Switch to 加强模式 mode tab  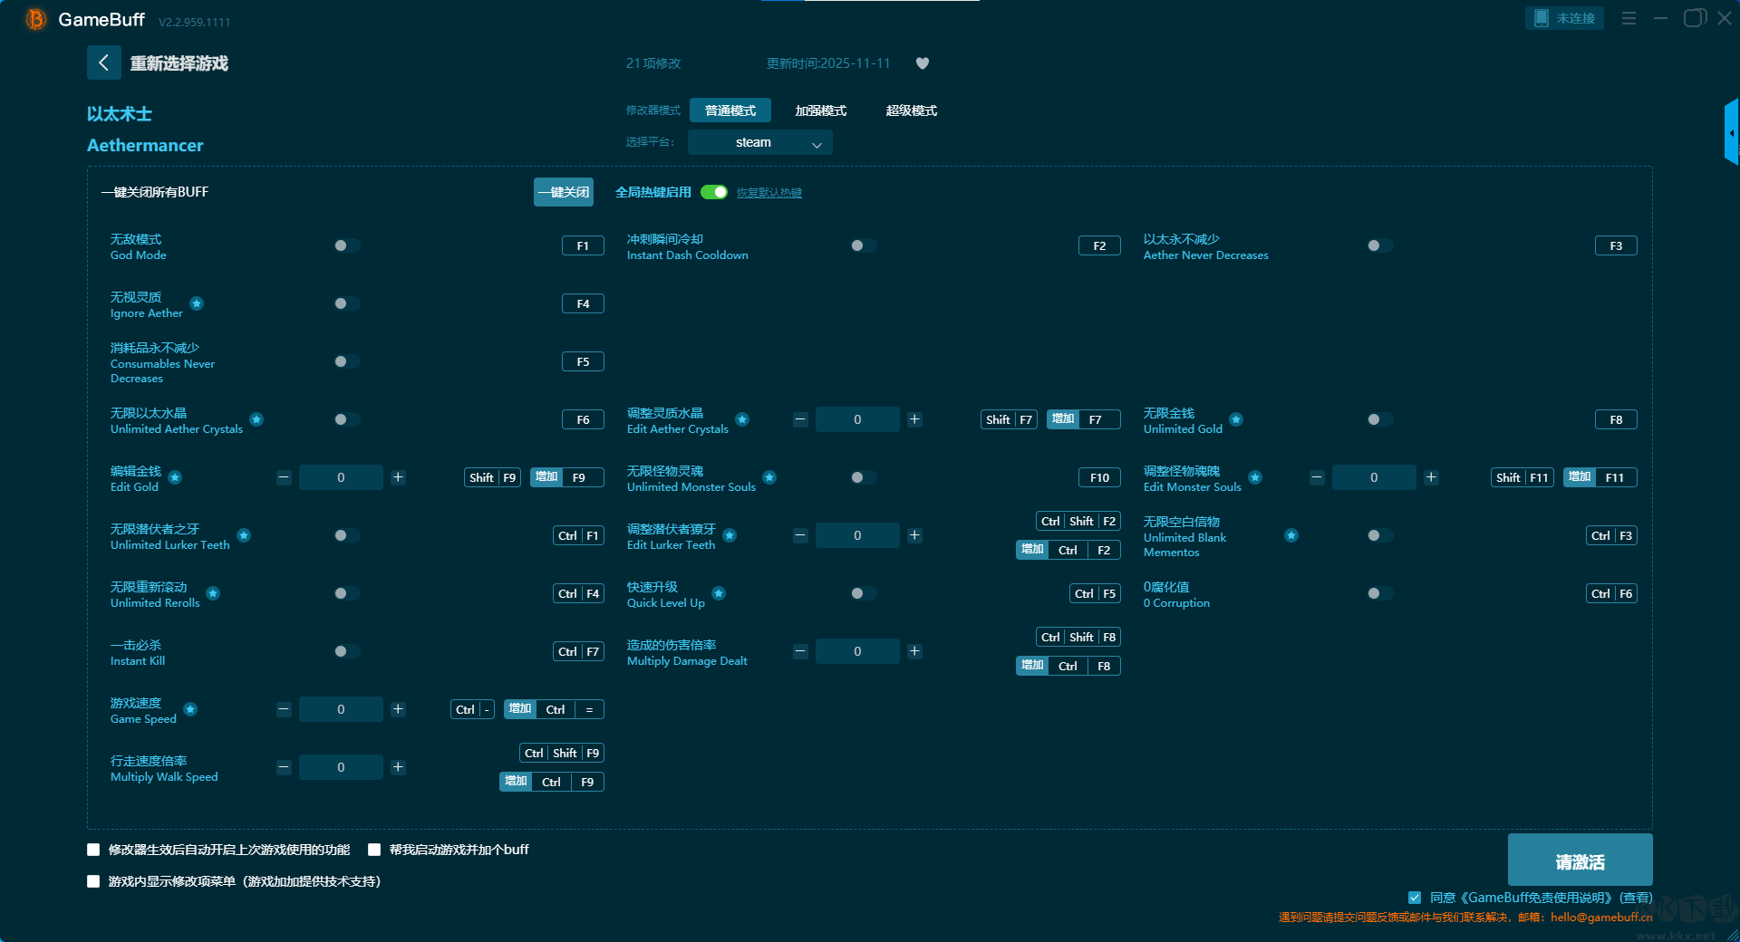click(820, 111)
